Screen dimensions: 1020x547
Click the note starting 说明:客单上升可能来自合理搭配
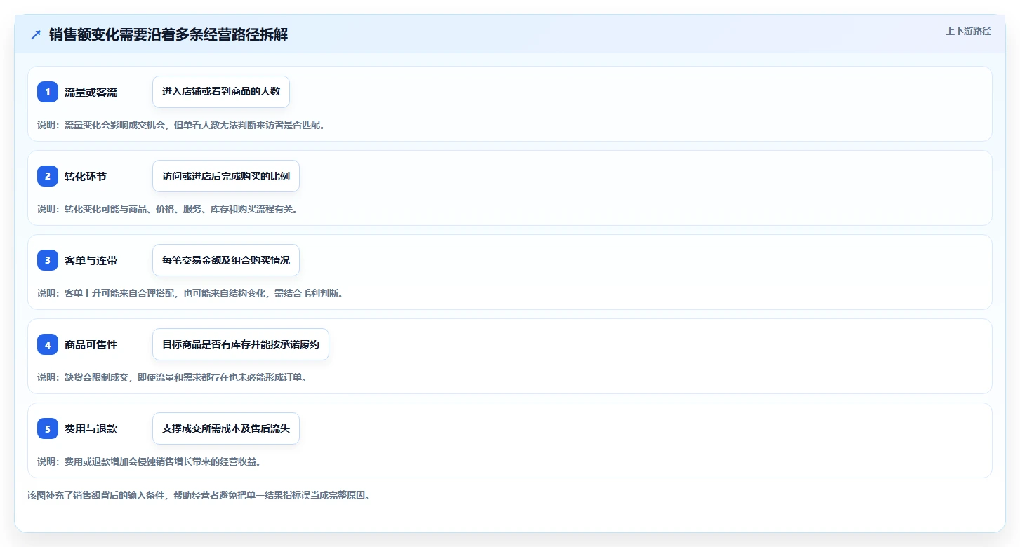190,293
